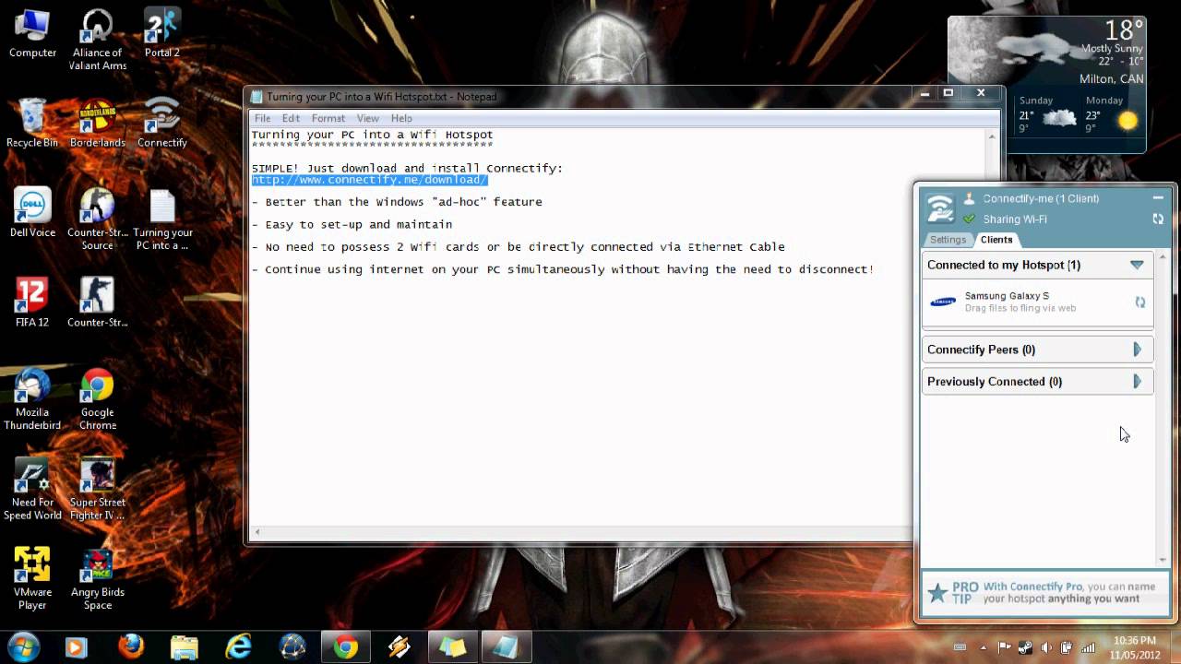Click the user icon beside Connectify-me
The image size is (1181, 664).
pos(969,198)
